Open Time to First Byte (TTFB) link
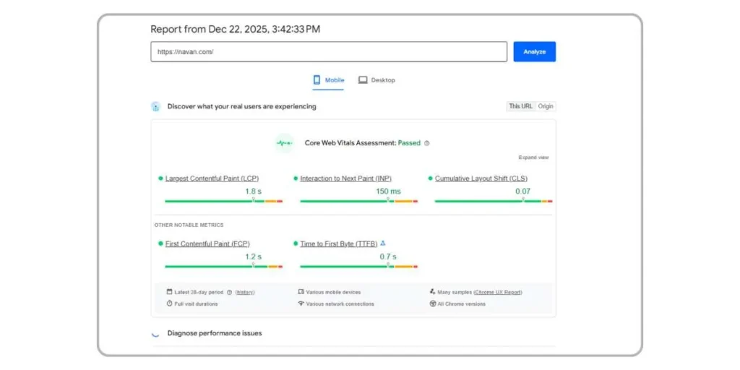This screenshot has width=740, height=370. click(x=339, y=244)
